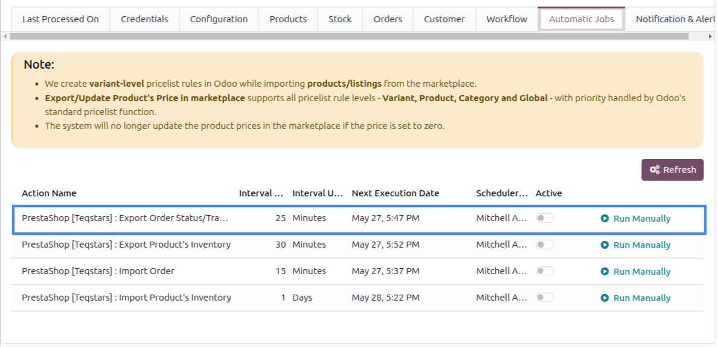Click the Interval Number column header

pyautogui.click(x=261, y=193)
